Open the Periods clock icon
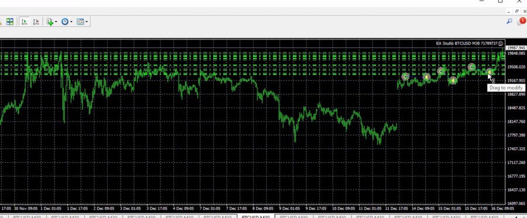This screenshot has height=218, width=527. point(65,22)
